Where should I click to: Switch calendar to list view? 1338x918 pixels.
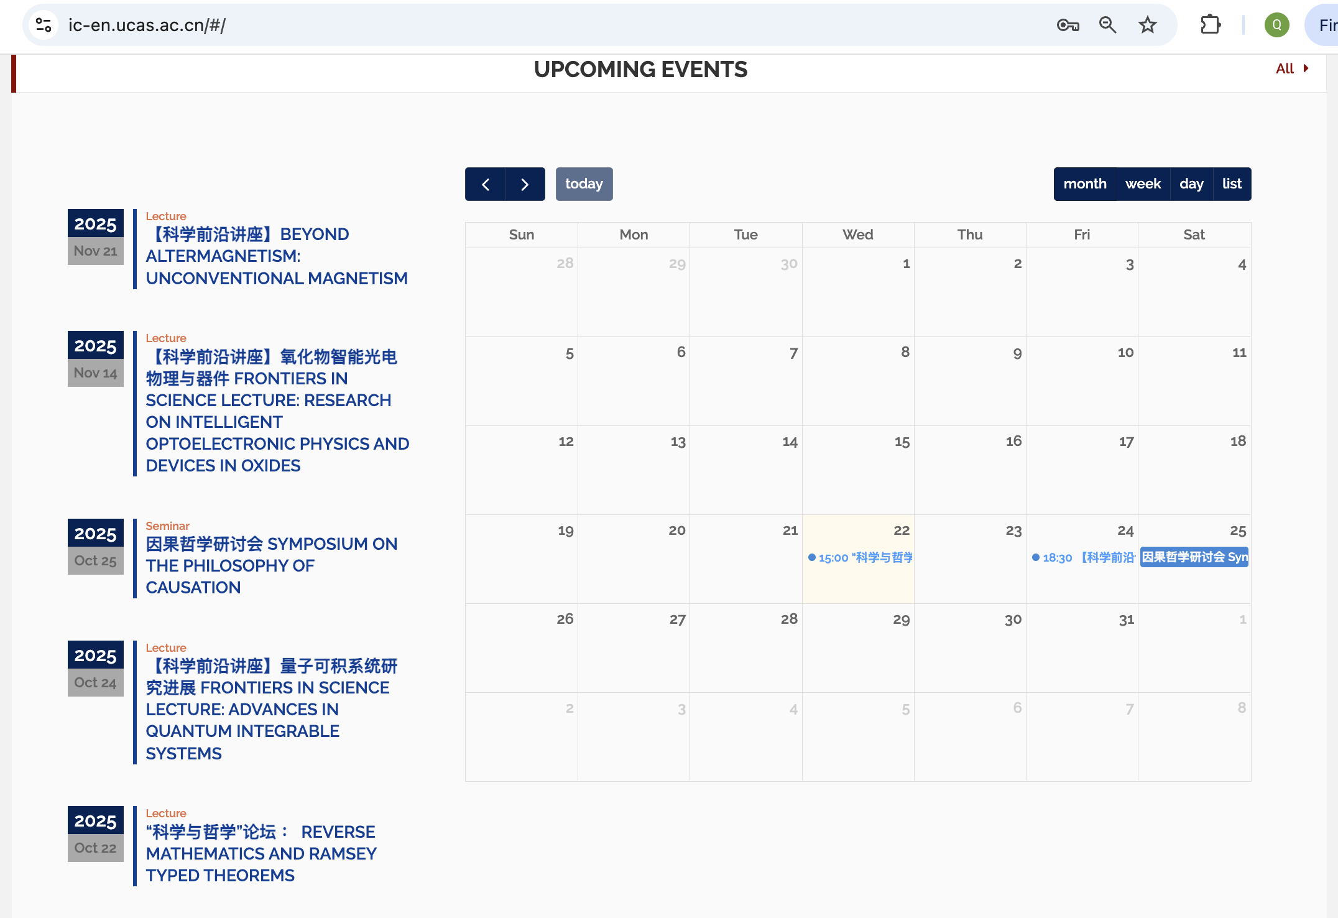coord(1232,184)
